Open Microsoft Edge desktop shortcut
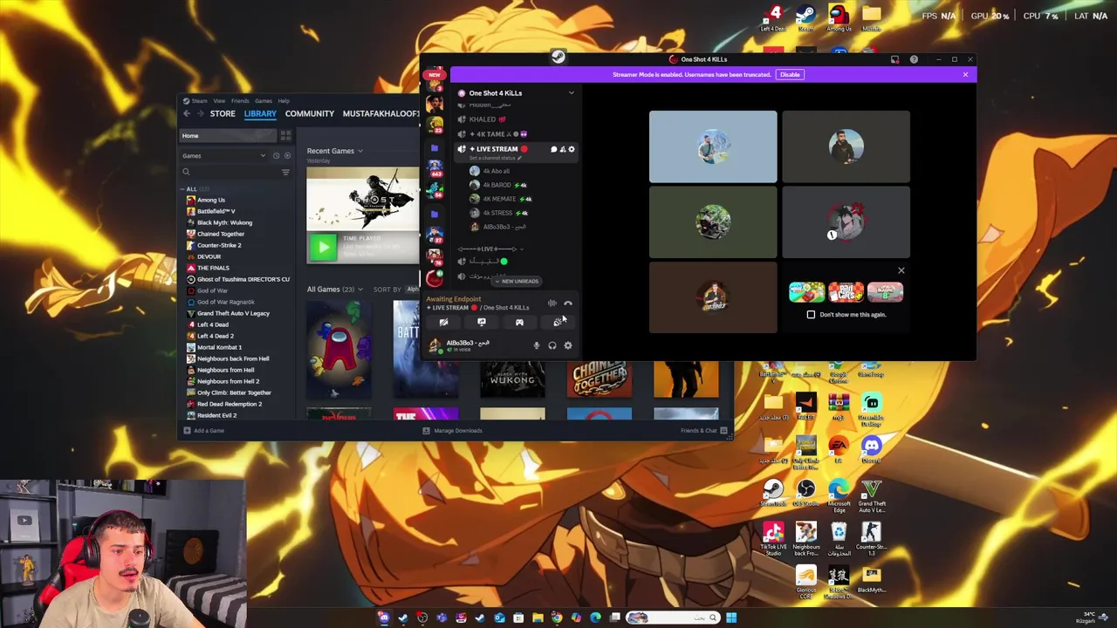The height and width of the screenshot is (628, 1117). pos(839,495)
